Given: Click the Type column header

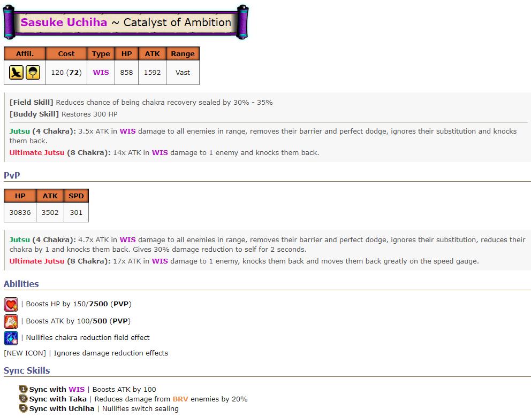Looking at the screenshot, I should (101, 53).
